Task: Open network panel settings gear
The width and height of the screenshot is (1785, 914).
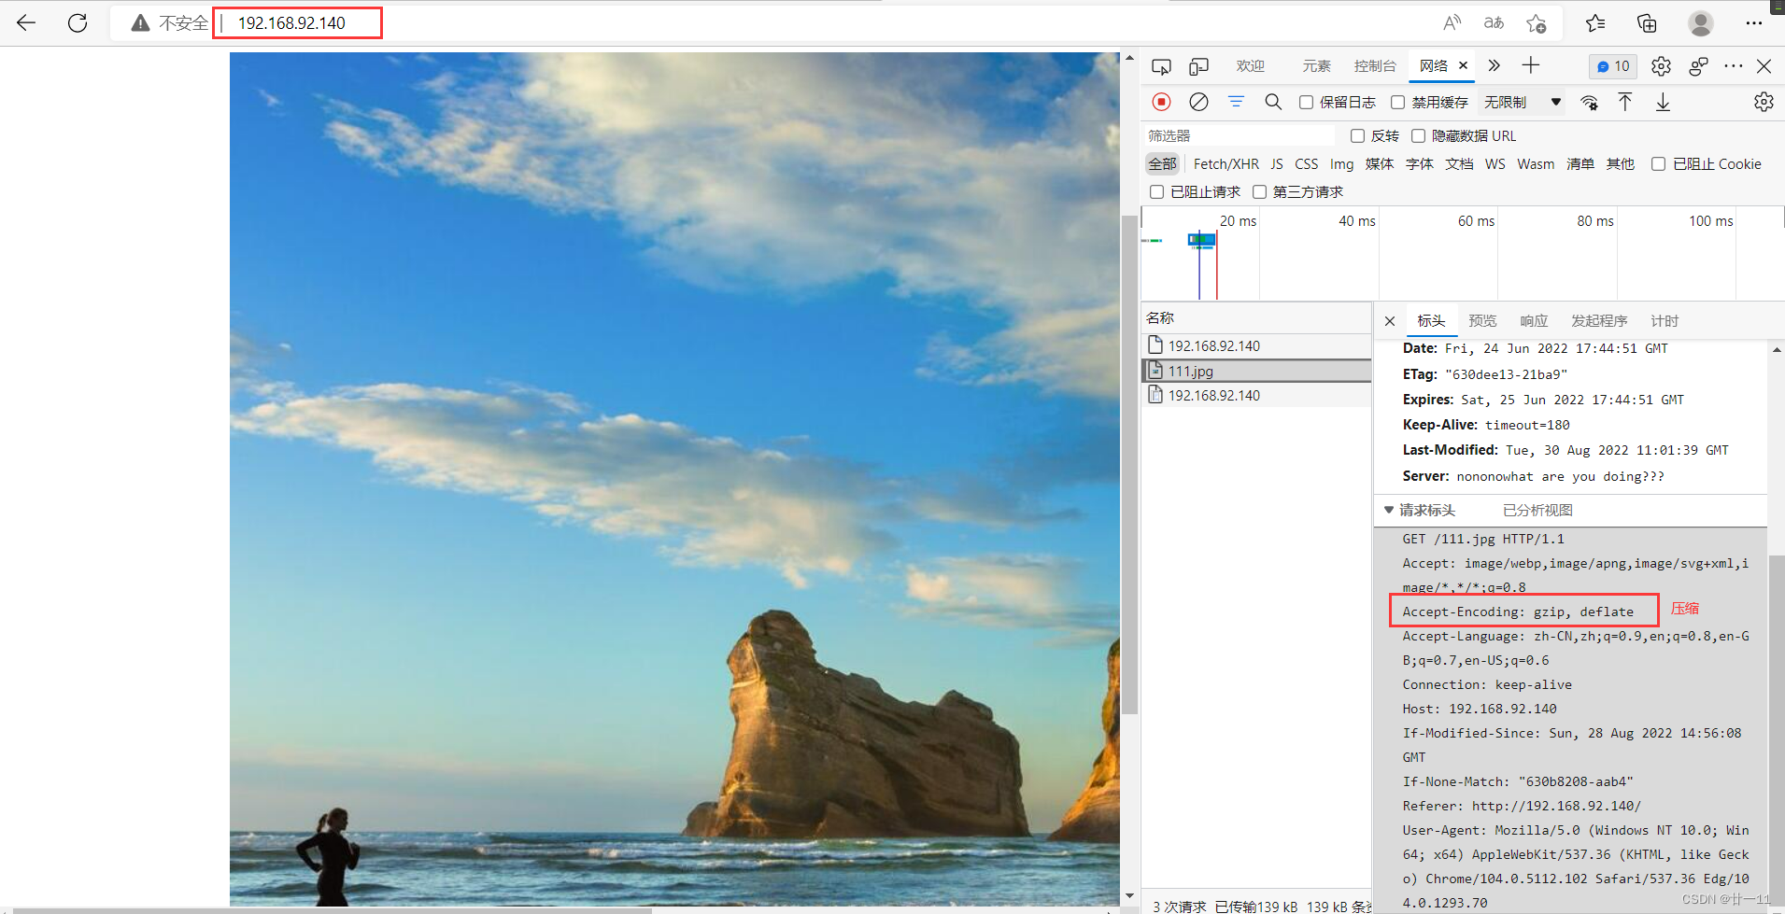Action: tap(1764, 102)
